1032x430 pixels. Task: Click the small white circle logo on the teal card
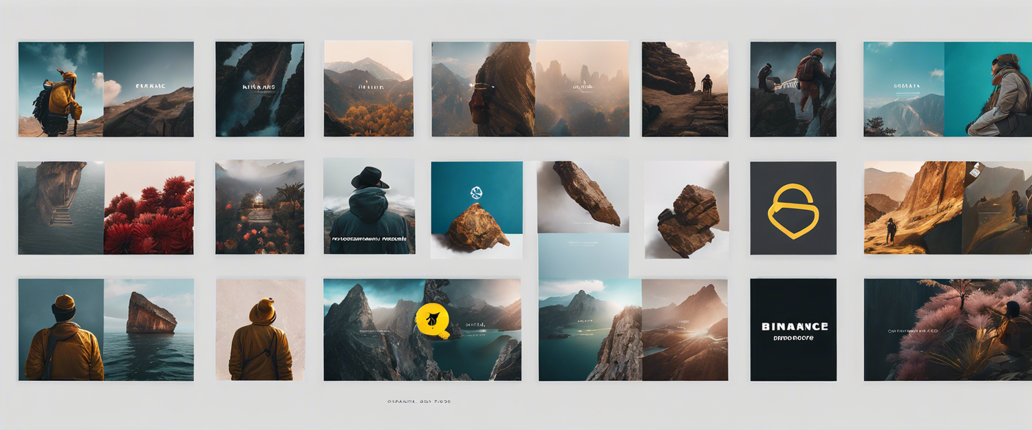[475, 193]
